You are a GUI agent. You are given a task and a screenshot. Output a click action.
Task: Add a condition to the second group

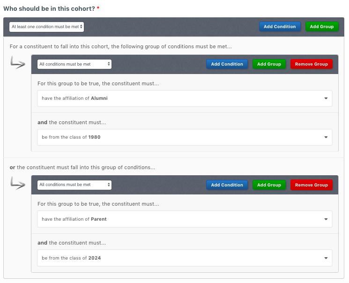pos(227,185)
